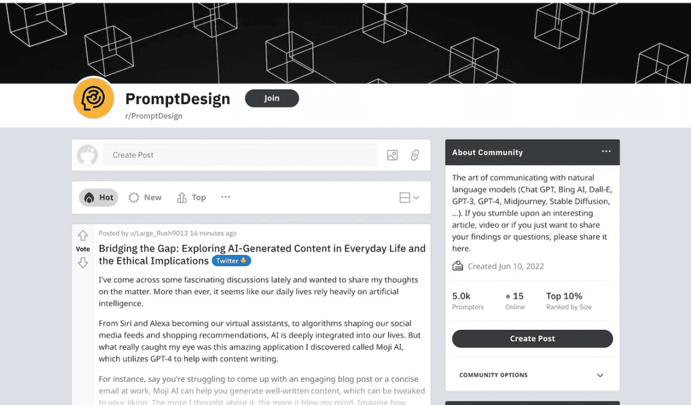The width and height of the screenshot is (691, 405).
Task: Click the About Community header title
Action: tap(487, 152)
